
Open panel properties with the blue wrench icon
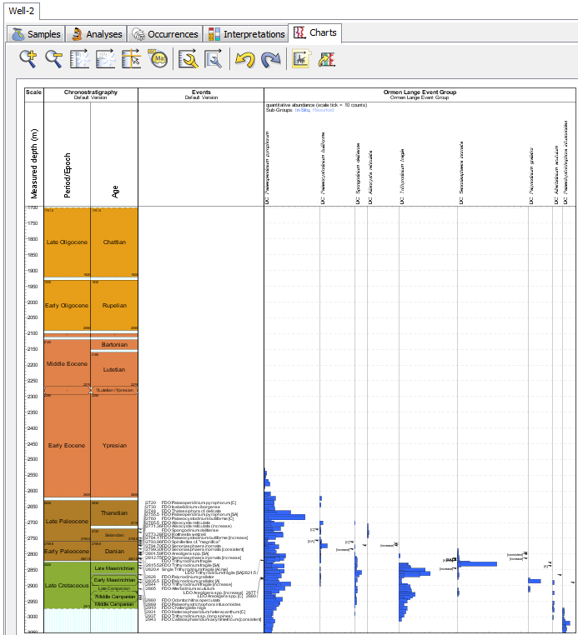click(214, 58)
